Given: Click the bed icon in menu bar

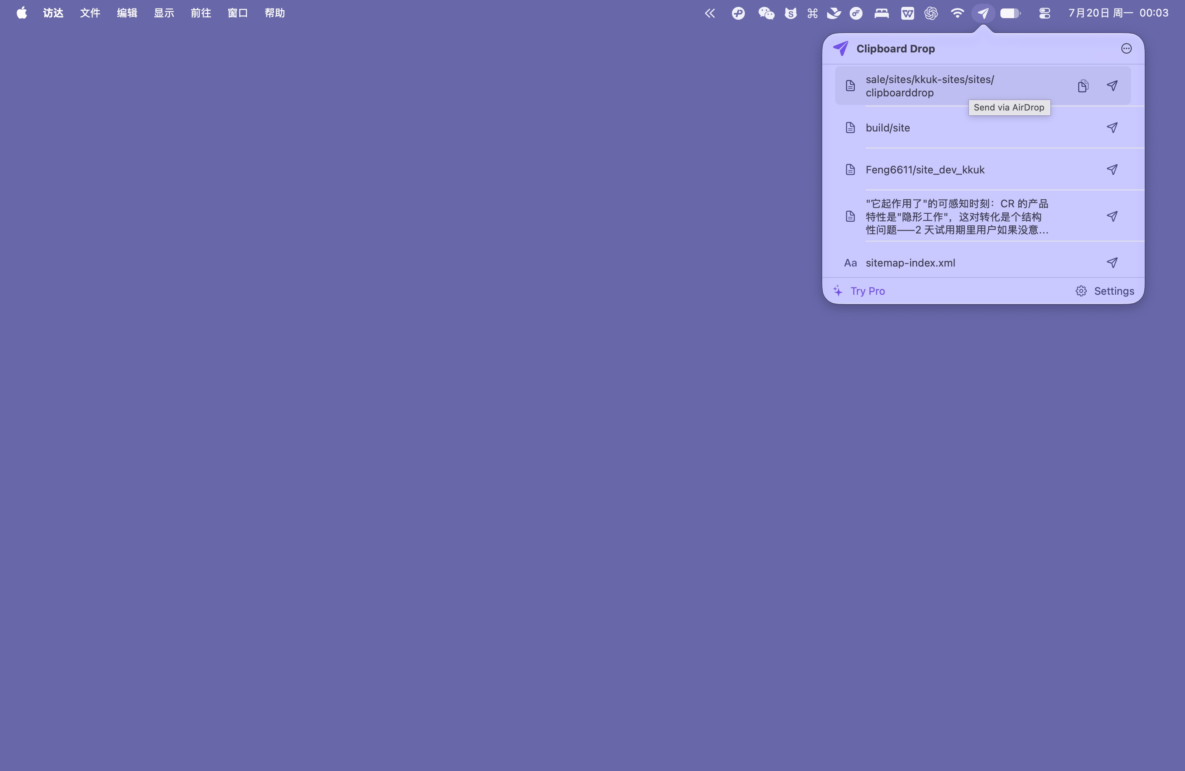Looking at the screenshot, I should click(x=881, y=13).
